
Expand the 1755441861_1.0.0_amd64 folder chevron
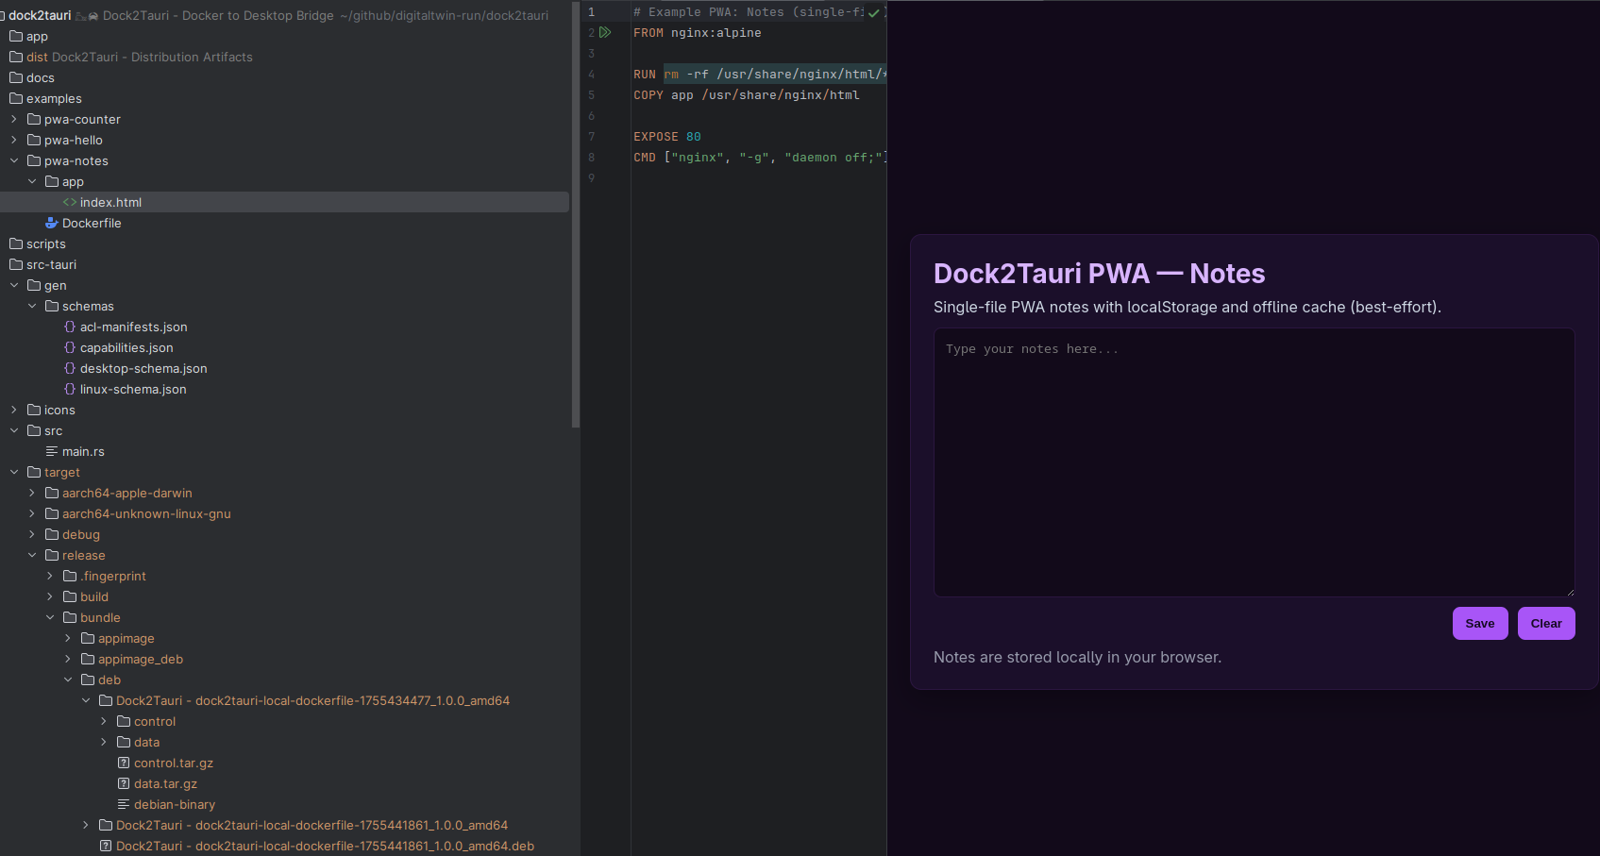(x=86, y=825)
